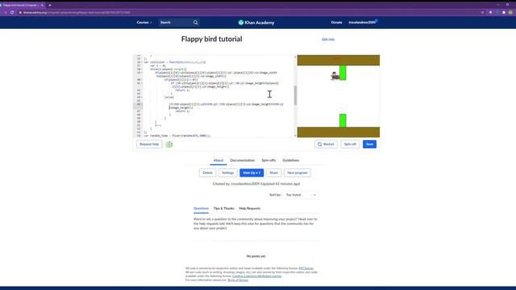Select the Tips & Thanks discussion tab
The image size is (516, 290).
224,209
